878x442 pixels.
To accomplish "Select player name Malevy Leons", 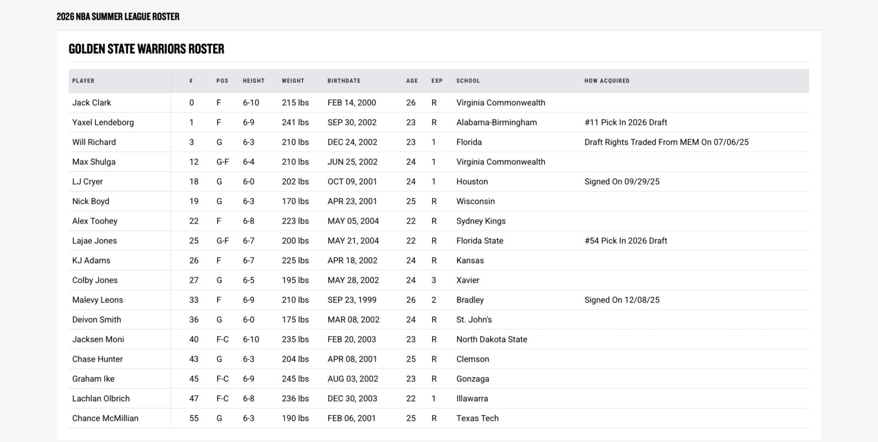I will coord(97,300).
